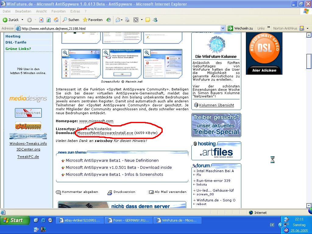Download MicrosoftAntiSpywareInstall.exe
The height and width of the screenshot is (234, 312).
[105, 133]
